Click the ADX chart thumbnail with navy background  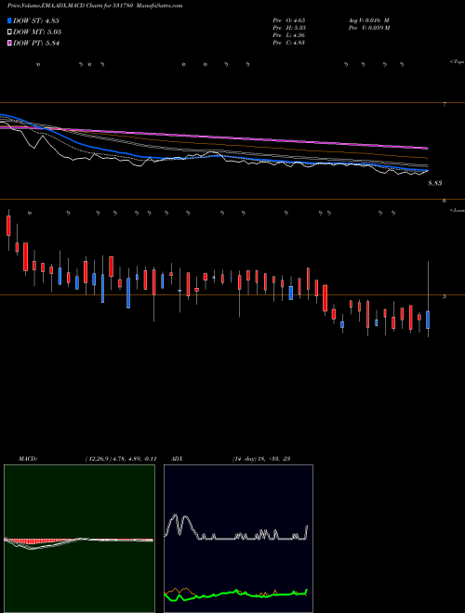(238, 539)
